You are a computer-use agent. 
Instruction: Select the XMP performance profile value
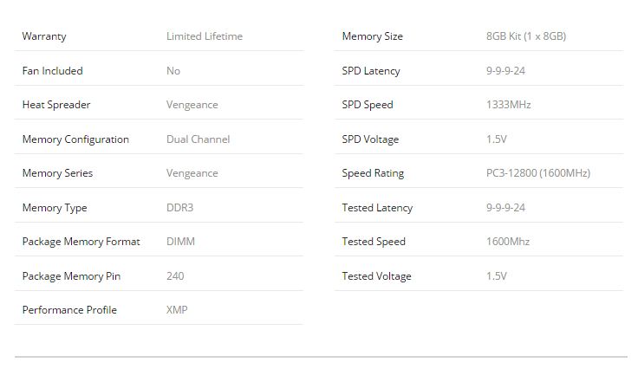(x=177, y=310)
